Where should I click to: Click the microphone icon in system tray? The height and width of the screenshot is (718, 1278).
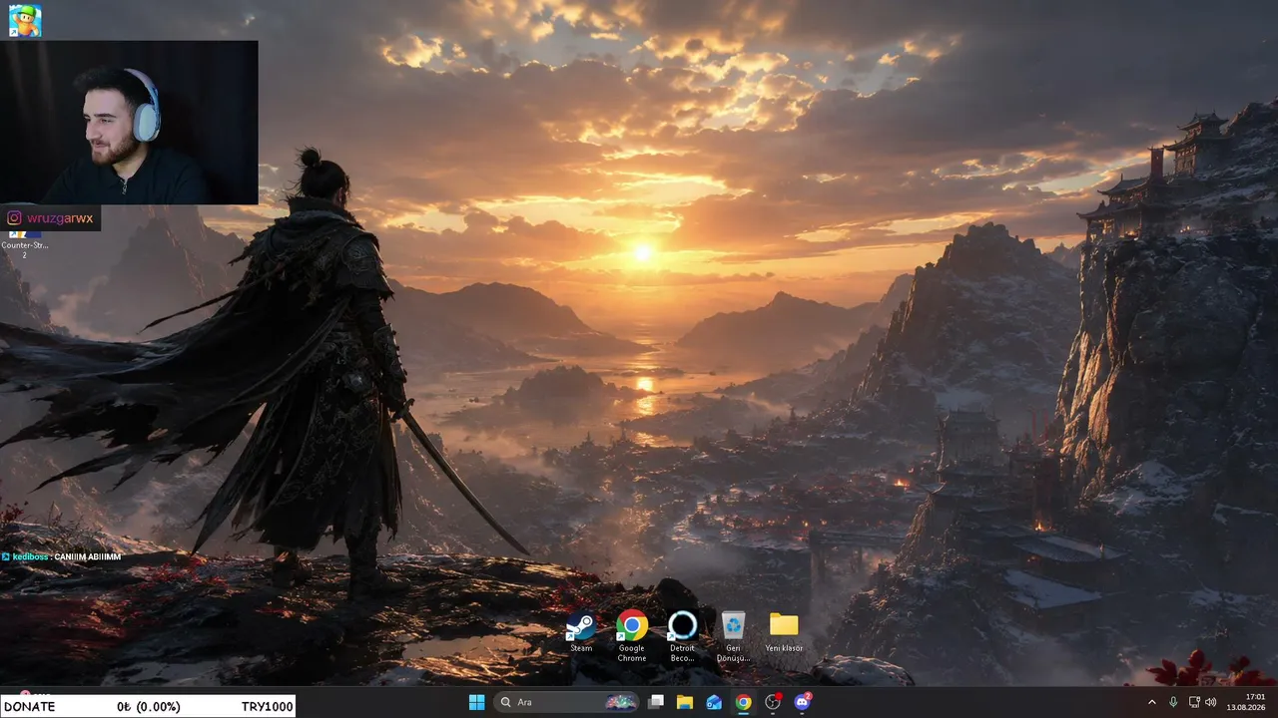pyautogui.click(x=1173, y=702)
